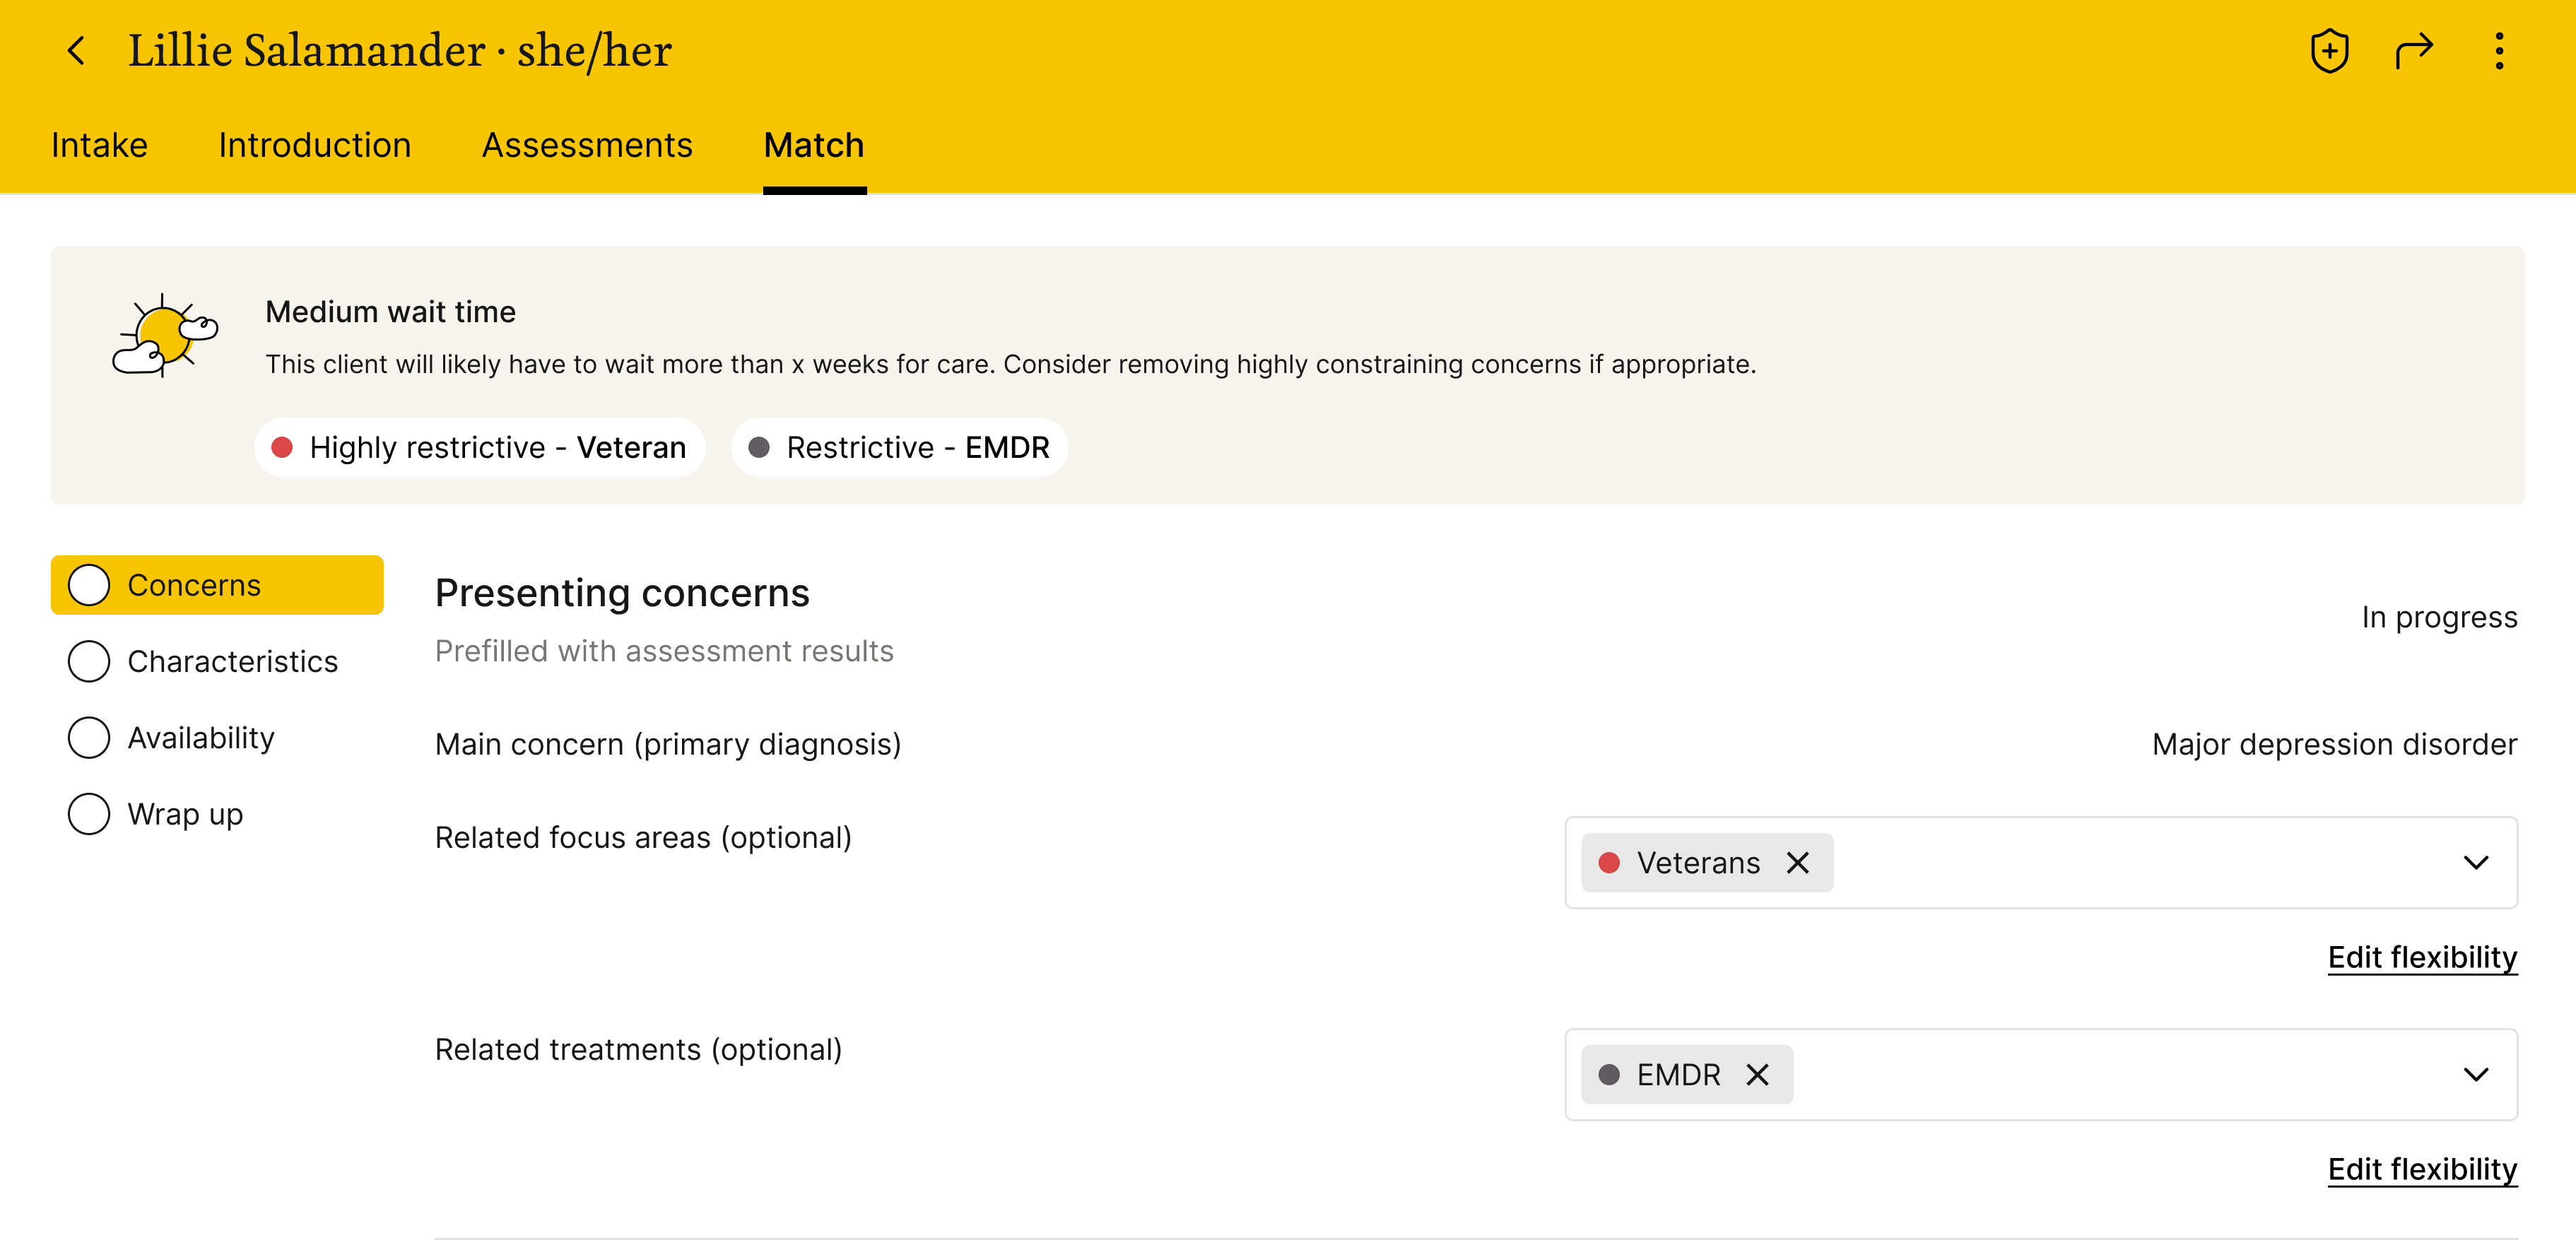The width and height of the screenshot is (2576, 1240).
Task: Open the three-dot more options menu
Action: click(x=2498, y=50)
